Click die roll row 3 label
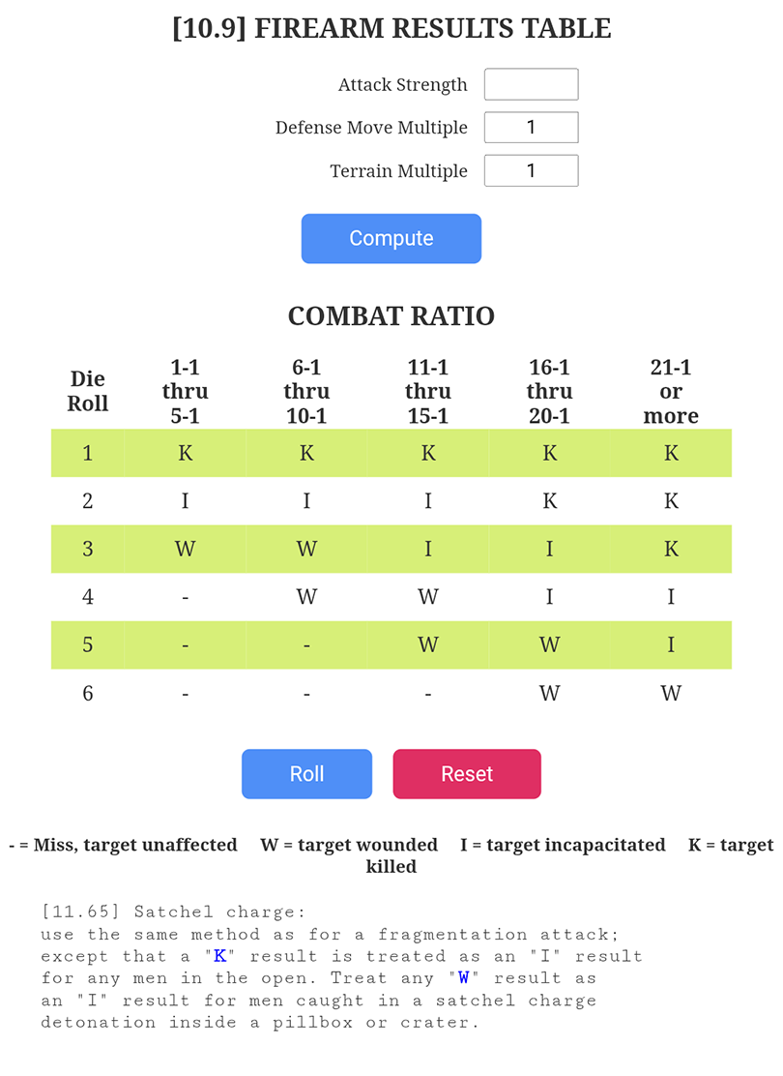This screenshot has height=1076, width=783. click(88, 549)
